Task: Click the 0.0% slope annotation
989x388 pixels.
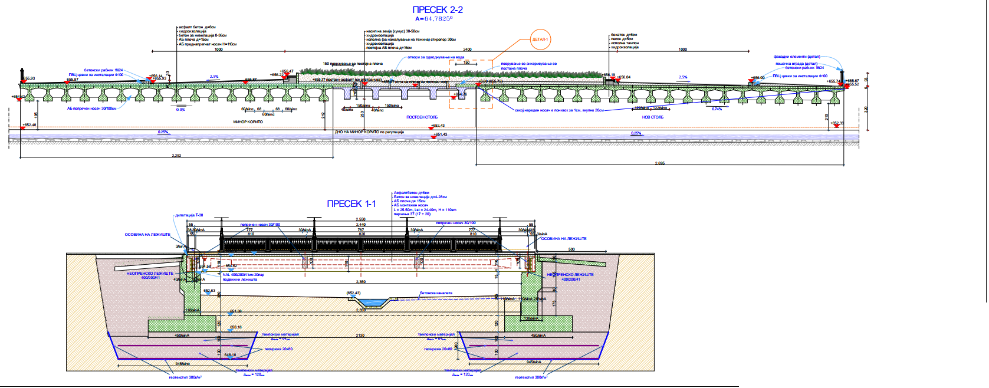Action: pyautogui.click(x=180, y=109)
